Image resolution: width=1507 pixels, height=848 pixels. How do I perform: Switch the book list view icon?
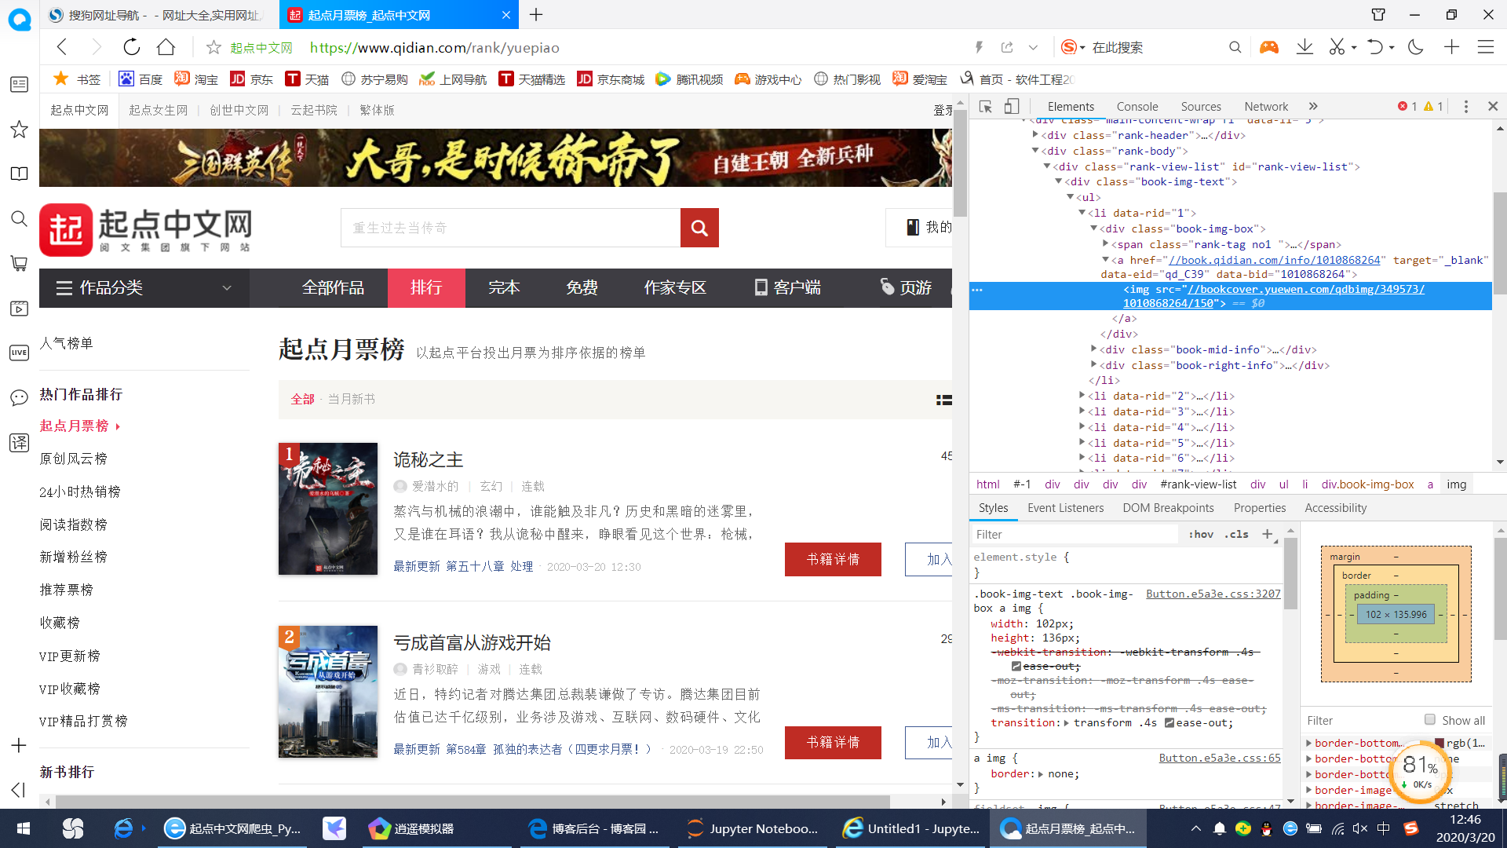coord(943,400)
